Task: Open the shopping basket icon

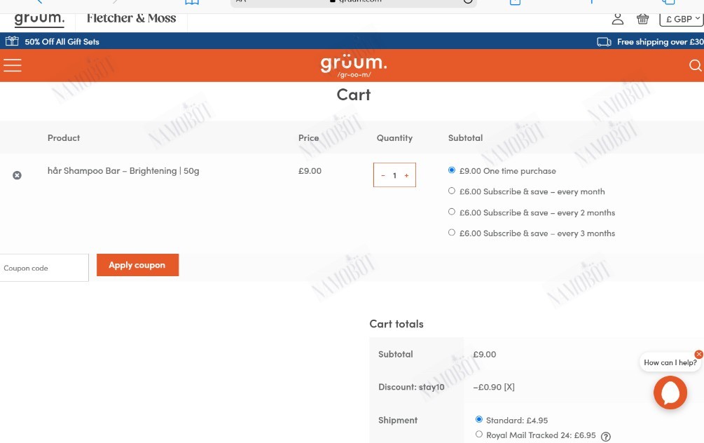Action: click(x=642, y=19)
